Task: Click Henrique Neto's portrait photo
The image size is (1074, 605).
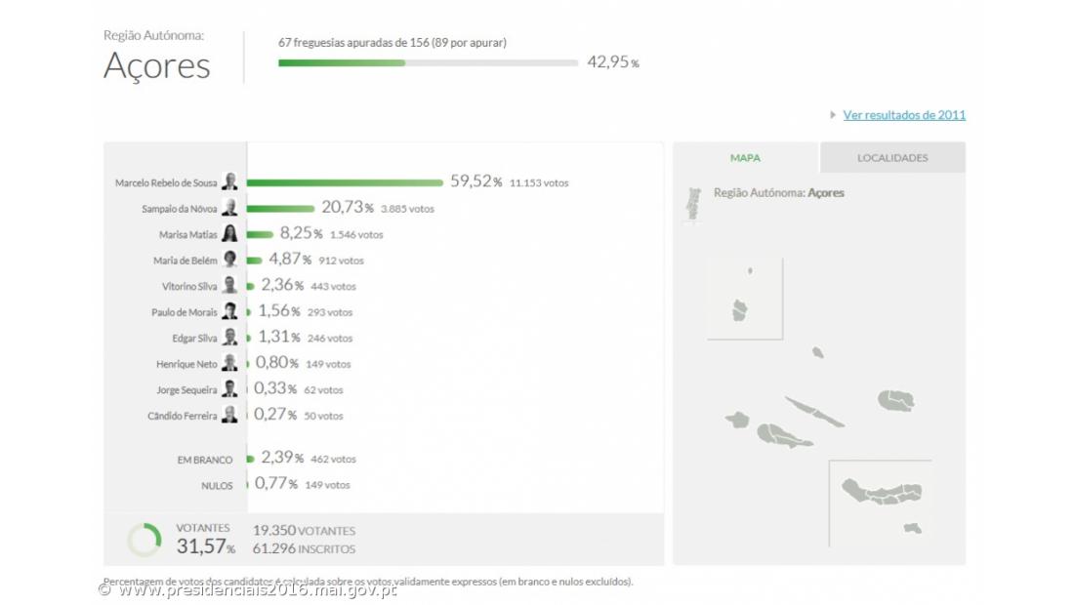Action: click(229, 363)
